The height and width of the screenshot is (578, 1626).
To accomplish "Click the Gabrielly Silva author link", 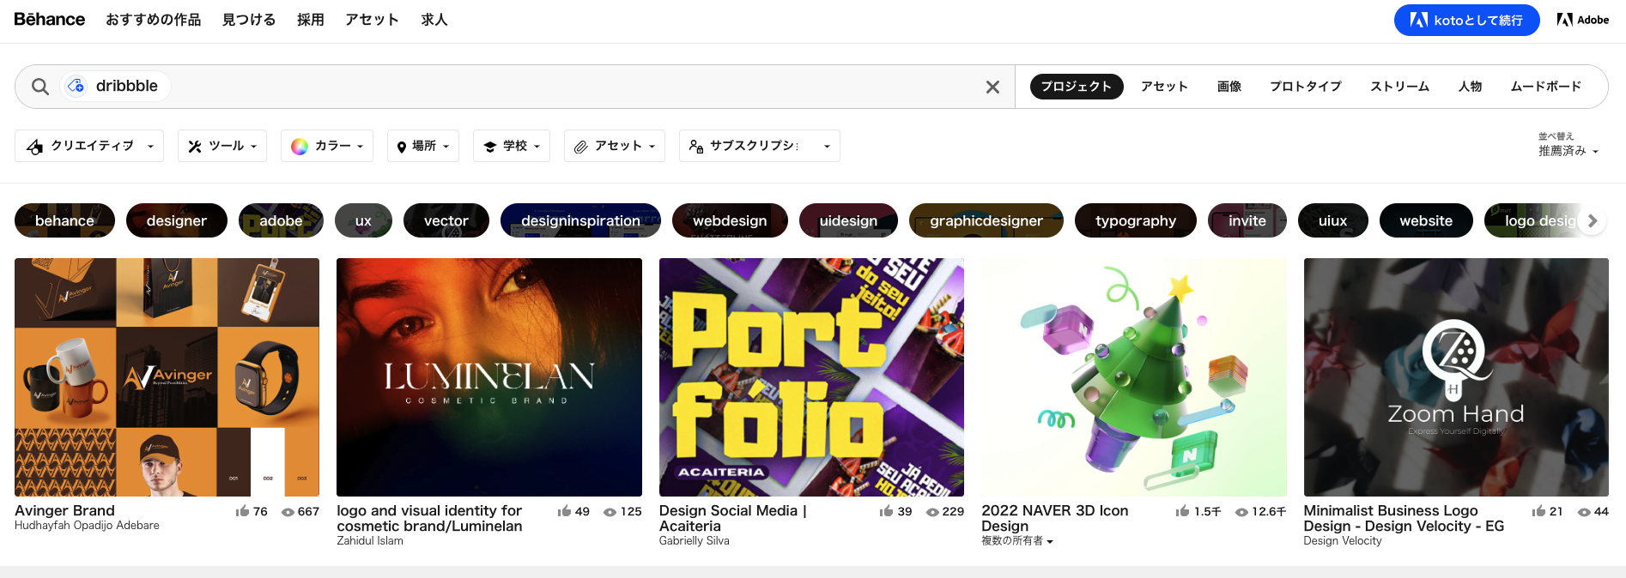I will tap(694, 541).
